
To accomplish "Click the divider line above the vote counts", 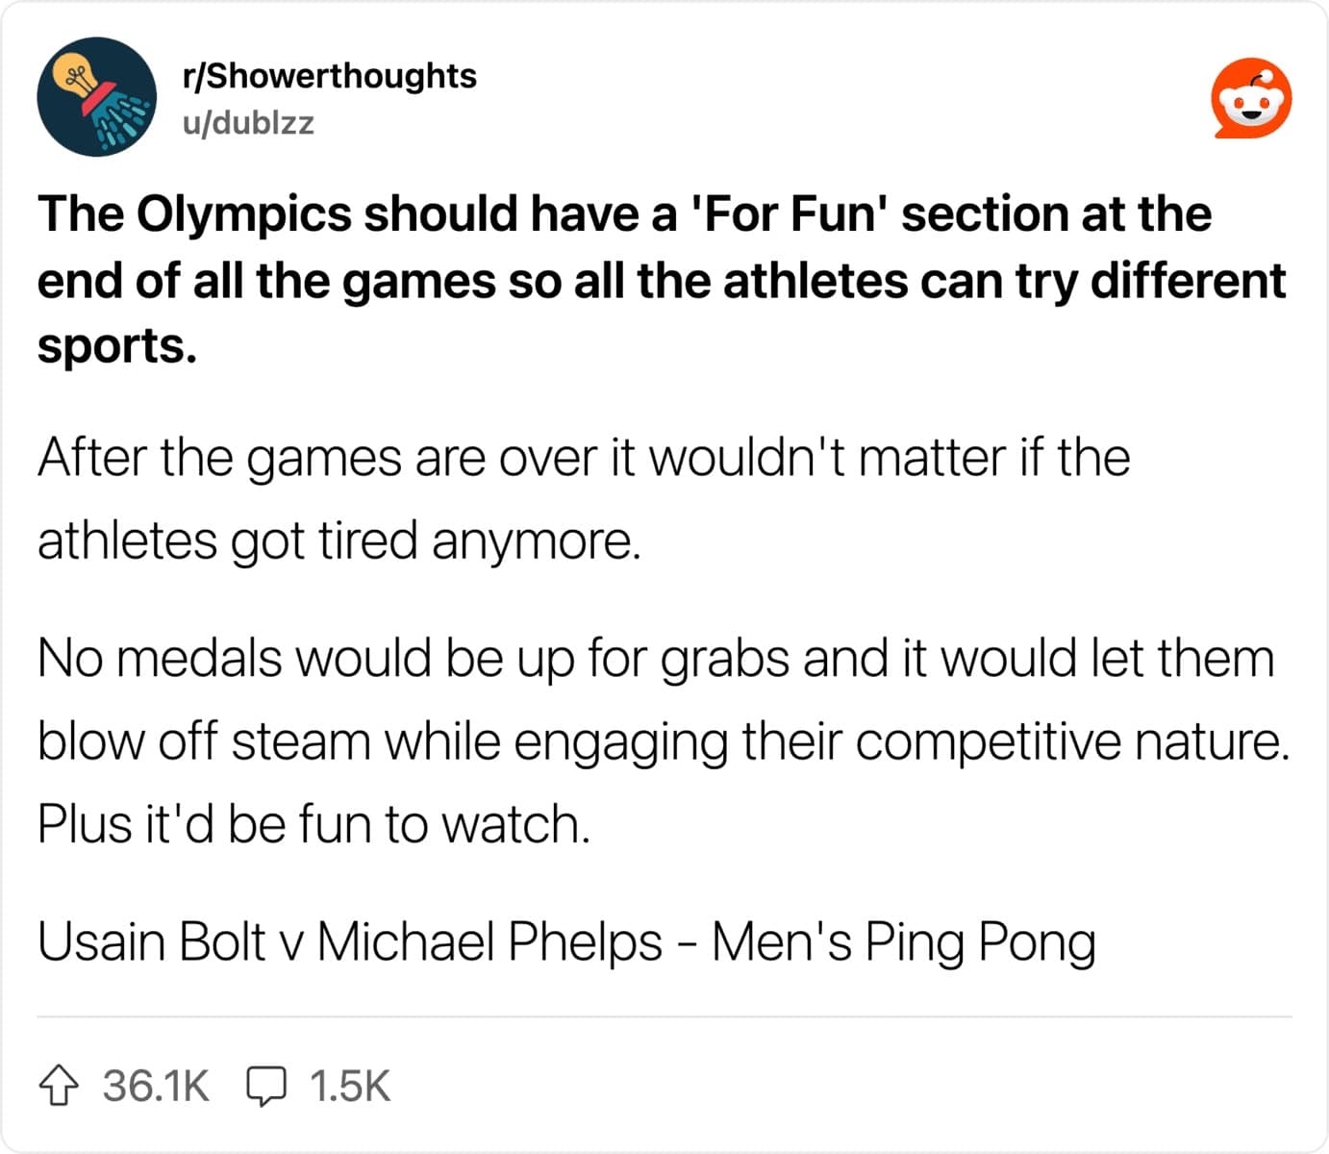I will [x=664, y=1016].
